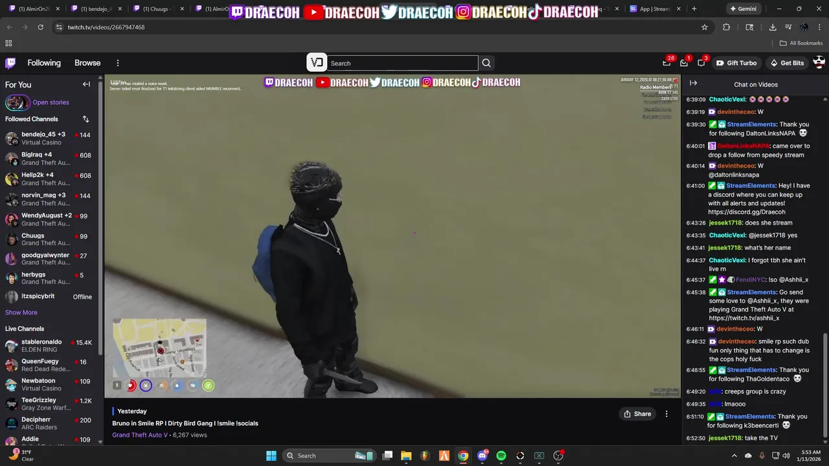Show hidden system tray icons

[x=734, y=456]
